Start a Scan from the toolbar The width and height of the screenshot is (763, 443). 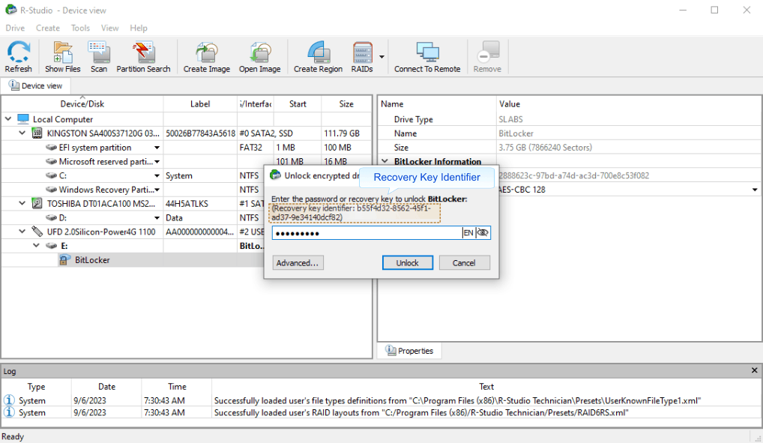pos(99,57)
